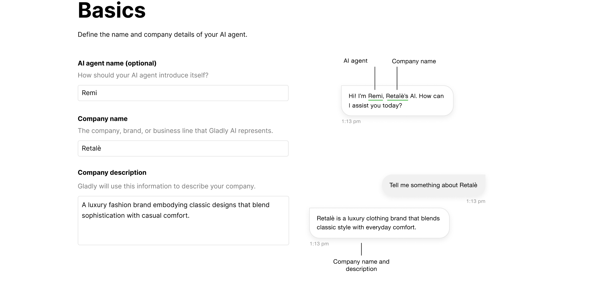Click the timestamp beside the user message
604x302 pixels.
pos(476,201)
